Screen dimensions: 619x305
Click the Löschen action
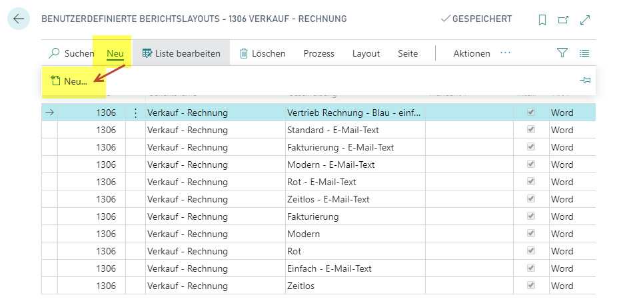263,53
